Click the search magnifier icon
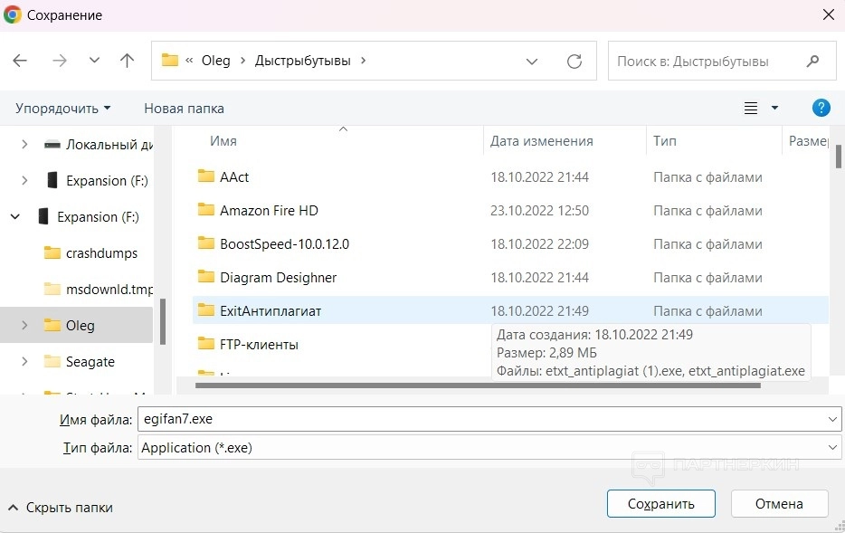Image resolution: width=845 pixels, height=533 pixels. coord(812,61)
